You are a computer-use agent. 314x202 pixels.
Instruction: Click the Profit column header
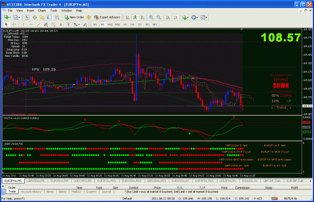[x=294, y=187]
